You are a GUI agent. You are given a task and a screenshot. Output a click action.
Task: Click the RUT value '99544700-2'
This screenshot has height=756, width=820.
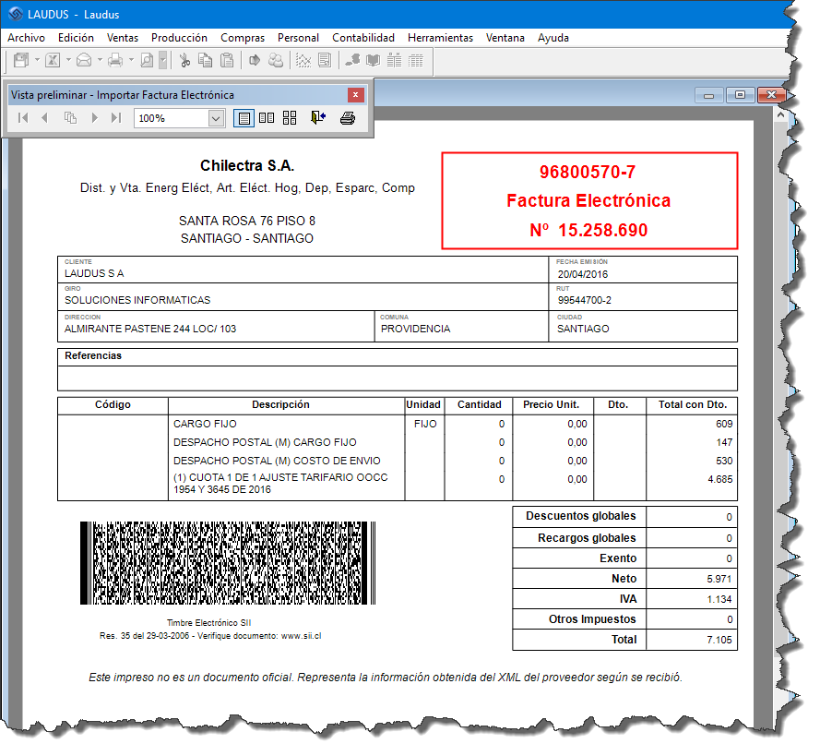(584, 300)
